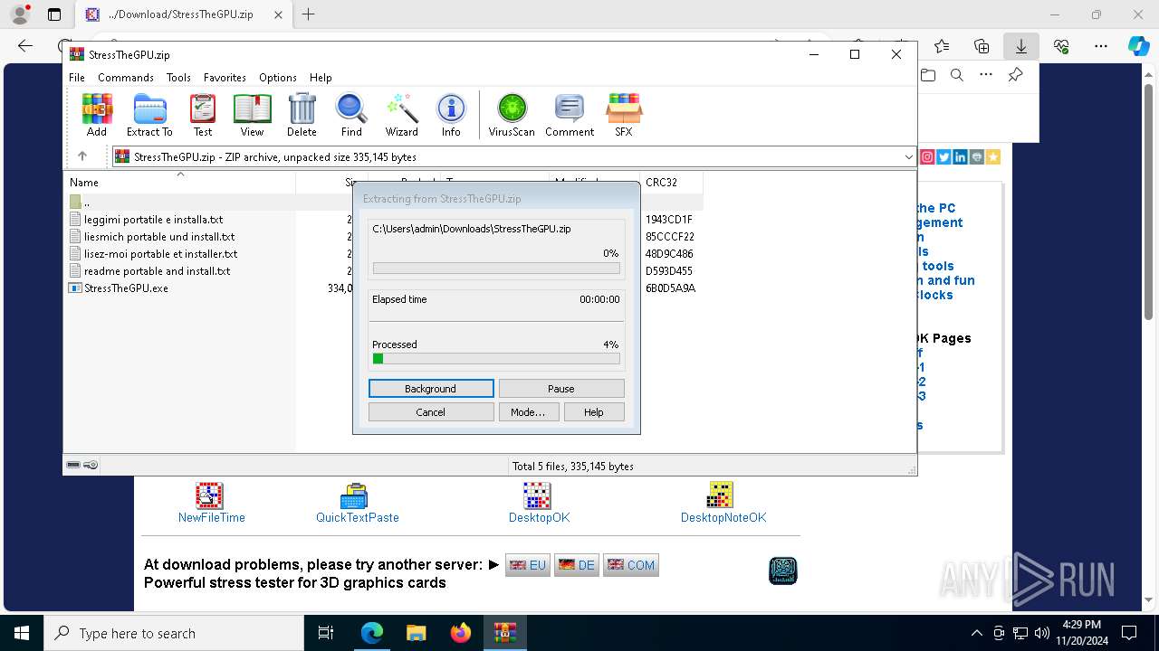Click the QuickTextPaste keyboard icon
1159x651 pixels.
354,495
